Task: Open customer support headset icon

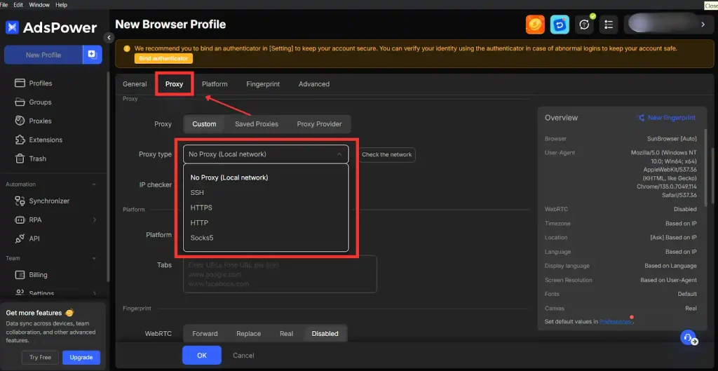Action: pyautogui.click(x=688, y=338)
